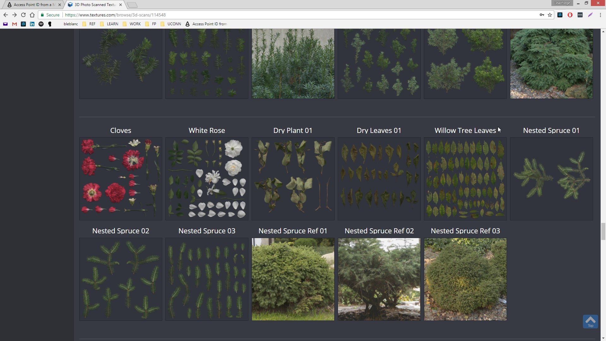Click the scroll-to-Top arrow button
Viewport: 606px width, 341px height.
click(x=590, y=321)
